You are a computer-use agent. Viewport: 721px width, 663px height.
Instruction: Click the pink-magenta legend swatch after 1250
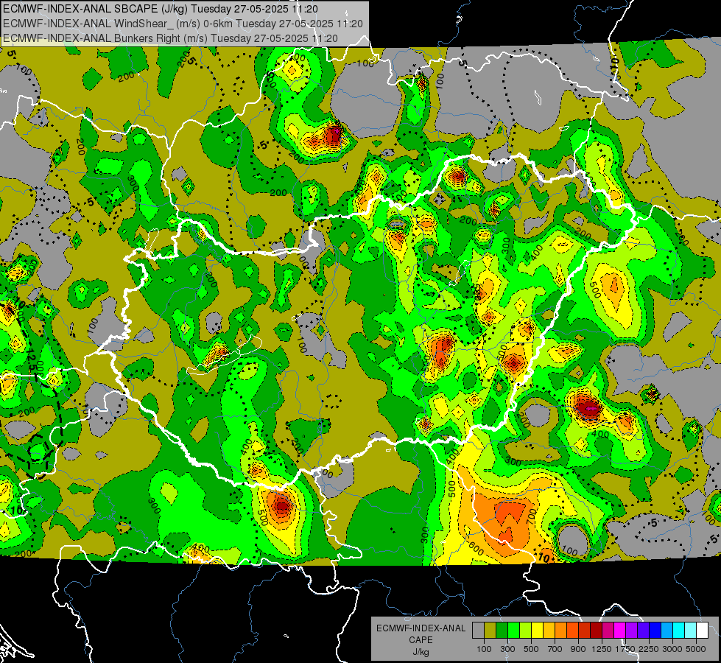(608, 630)
